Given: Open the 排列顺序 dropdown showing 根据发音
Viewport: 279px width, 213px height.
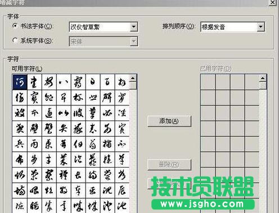Looking at the screenshot, I should 260,27.
